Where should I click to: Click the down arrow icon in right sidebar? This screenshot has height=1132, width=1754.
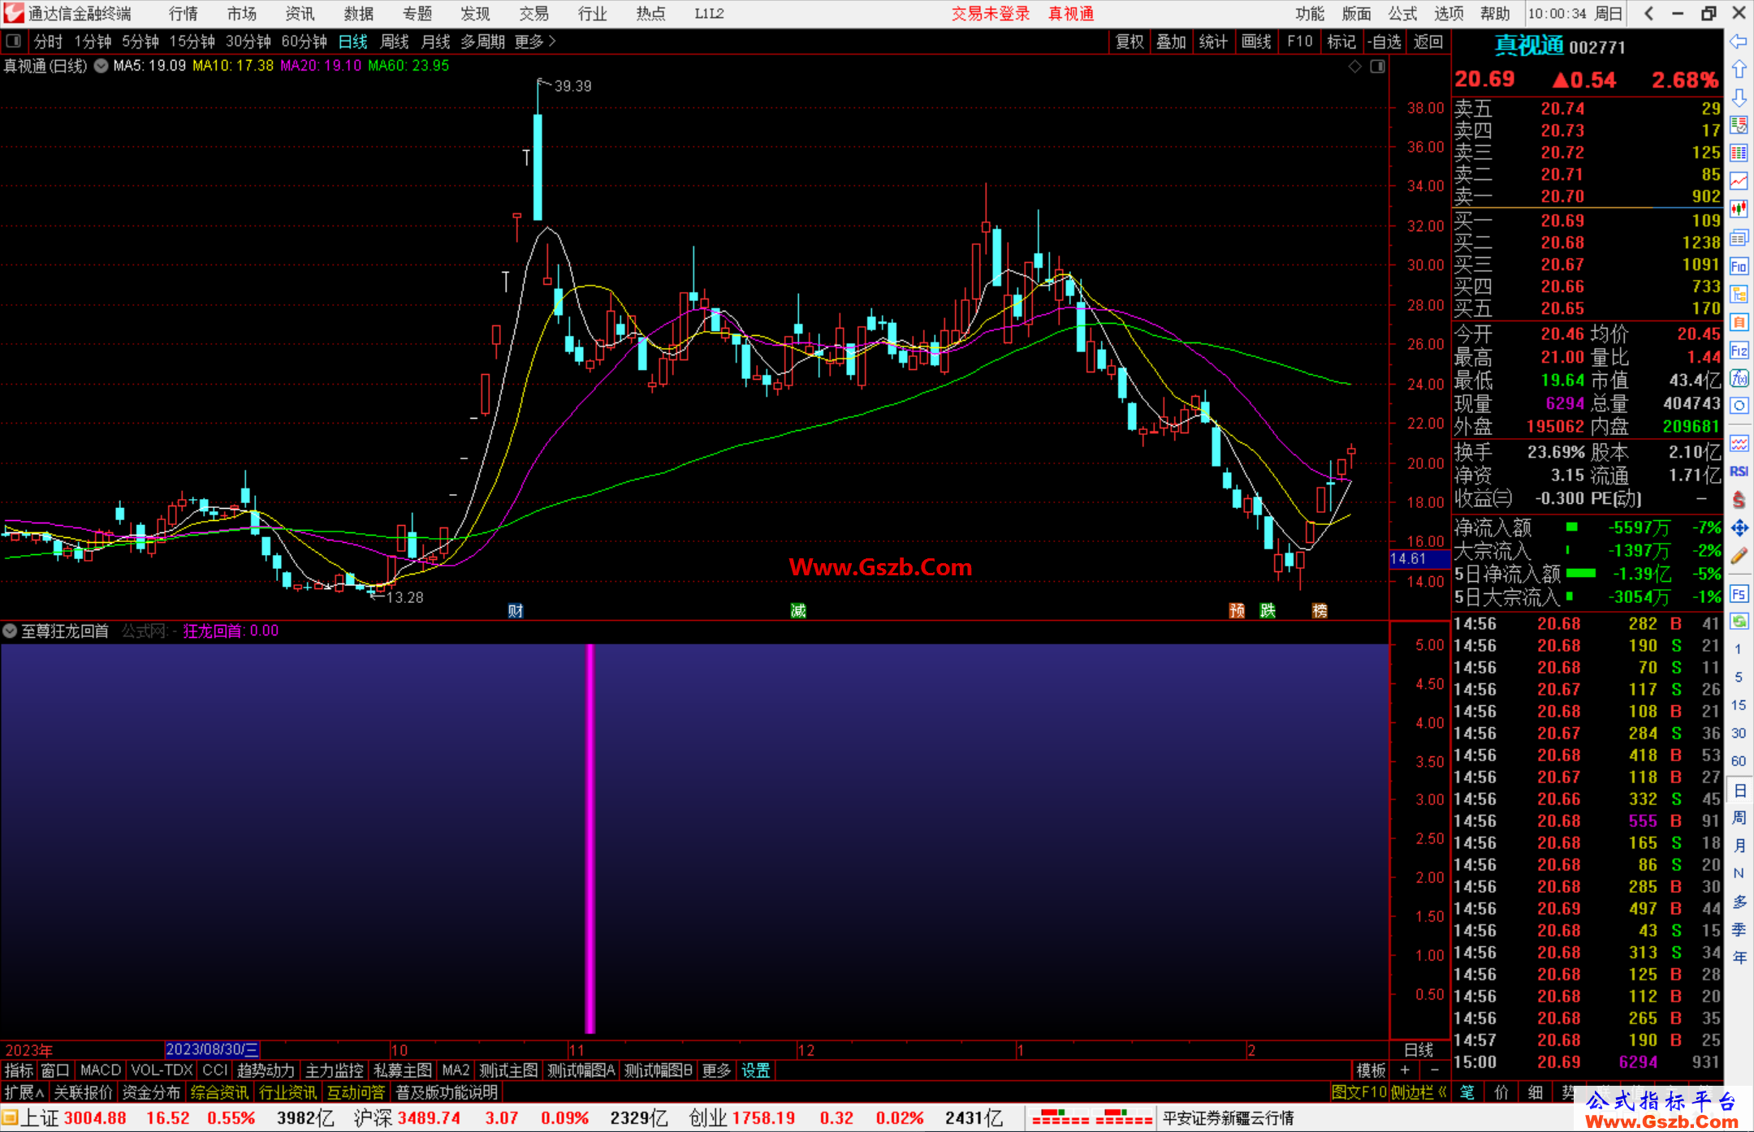tap(1739, 97)
